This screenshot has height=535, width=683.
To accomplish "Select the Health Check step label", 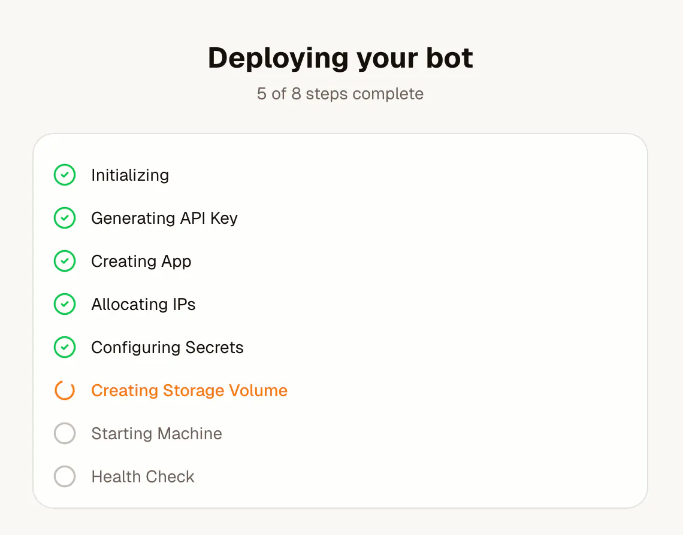I will [143, 477].
